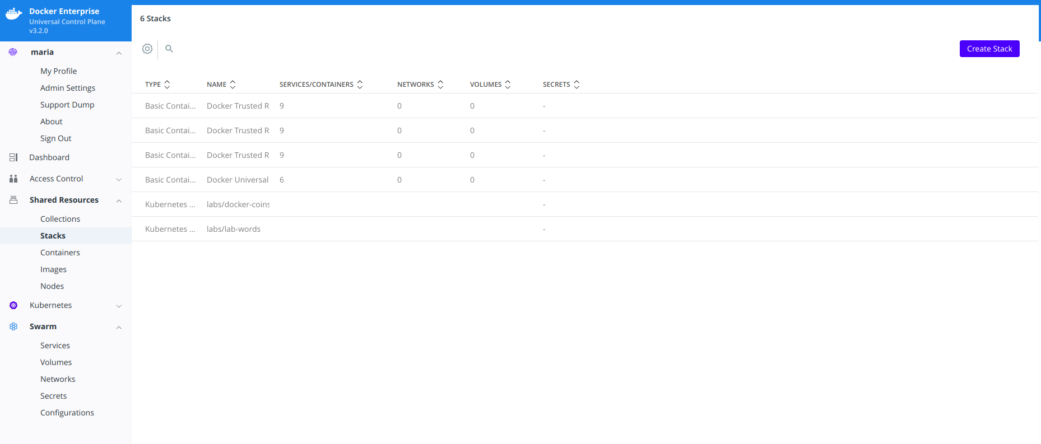Screen dimensions: 1041x444
Task: Open the table settings gear icon
Action: [x=147, y=49]
